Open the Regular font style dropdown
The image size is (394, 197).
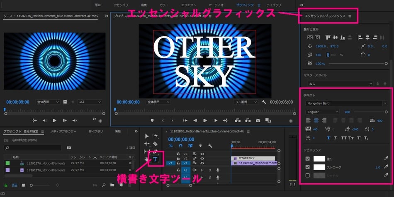click(323, 112)
